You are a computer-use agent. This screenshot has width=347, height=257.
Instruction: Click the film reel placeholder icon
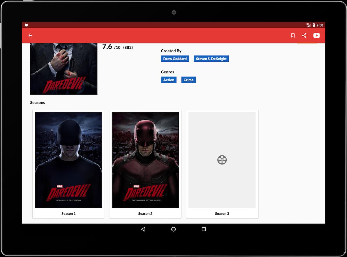pos(222,160)
